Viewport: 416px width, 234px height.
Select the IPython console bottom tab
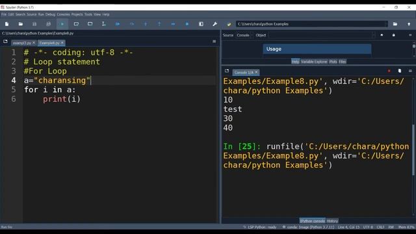point(312,221)
